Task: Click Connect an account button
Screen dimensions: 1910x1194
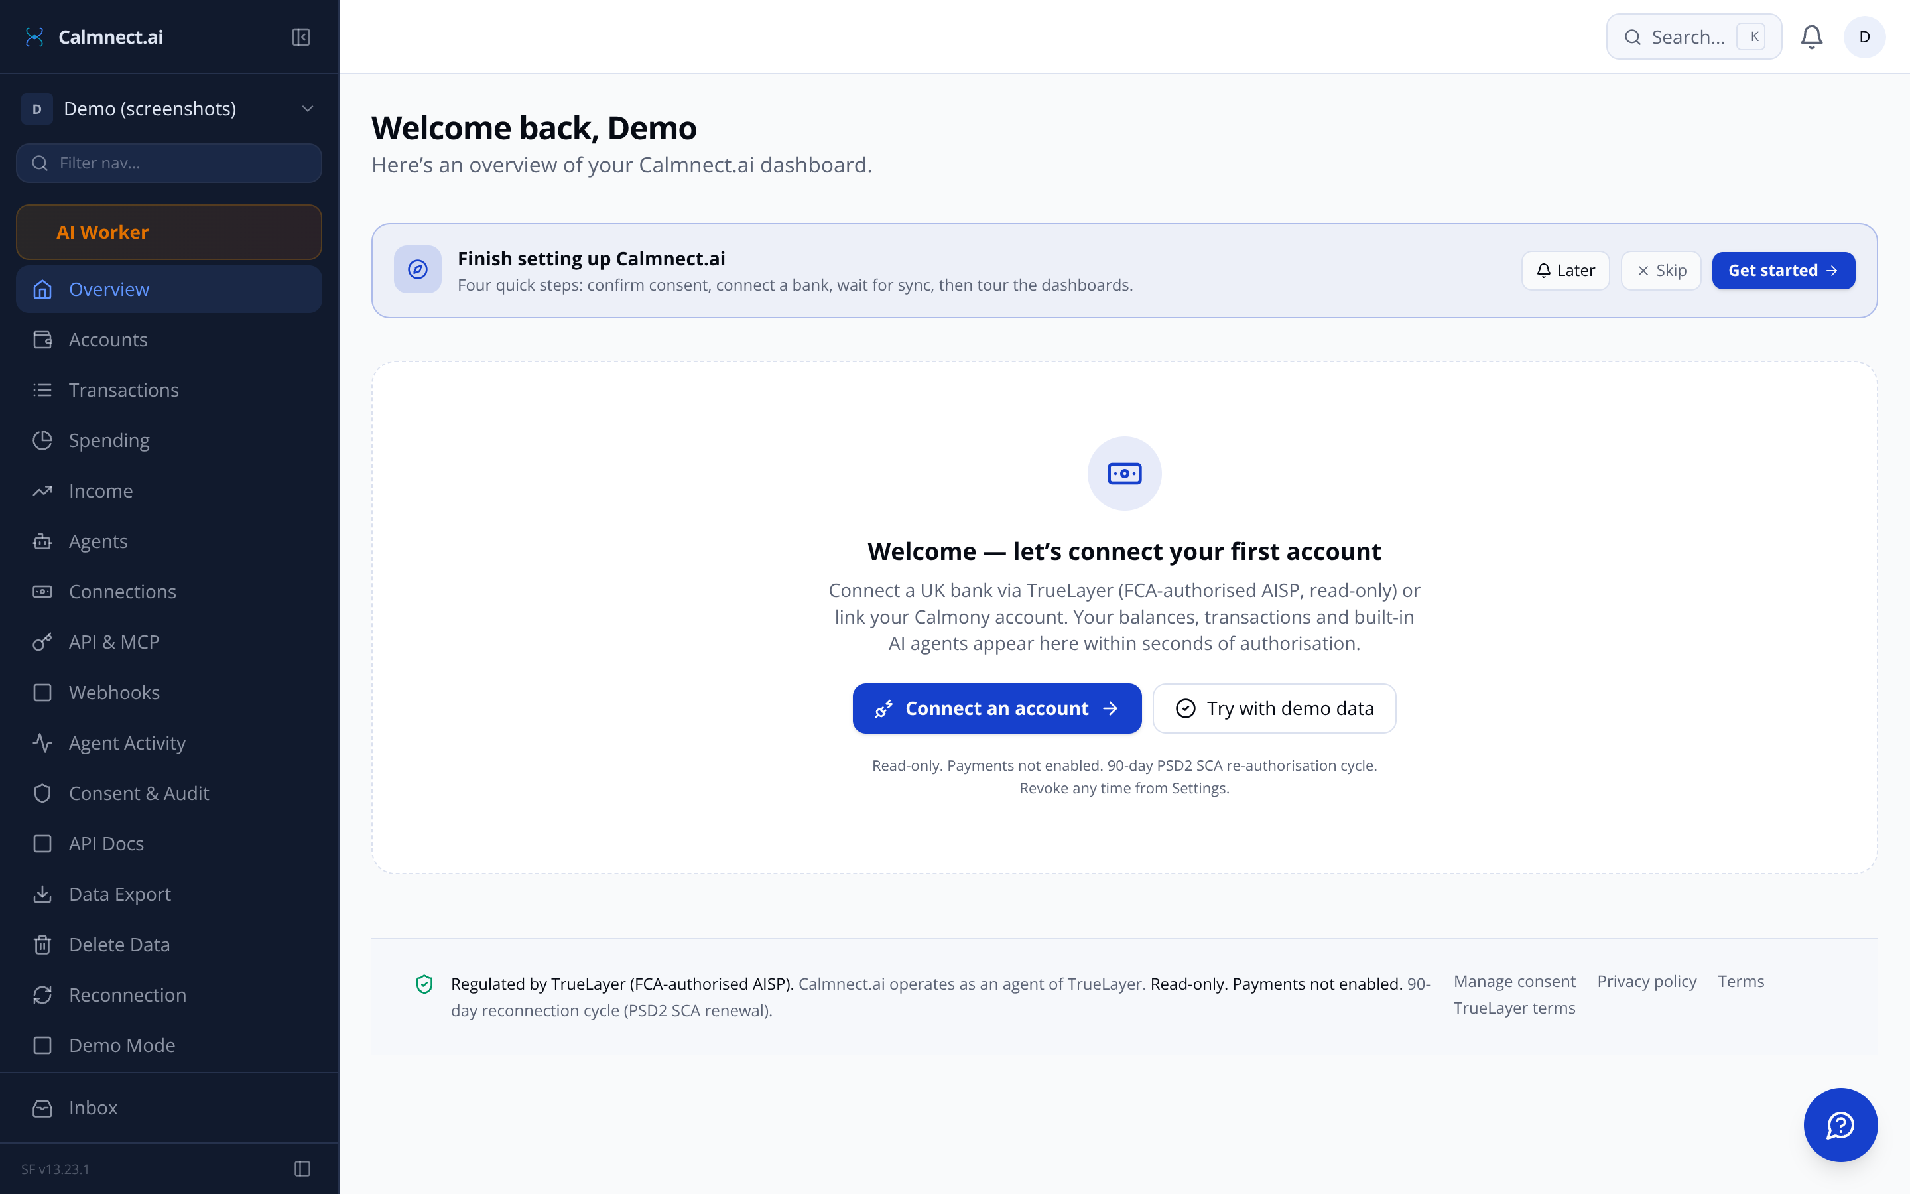Action: [997, 708]
